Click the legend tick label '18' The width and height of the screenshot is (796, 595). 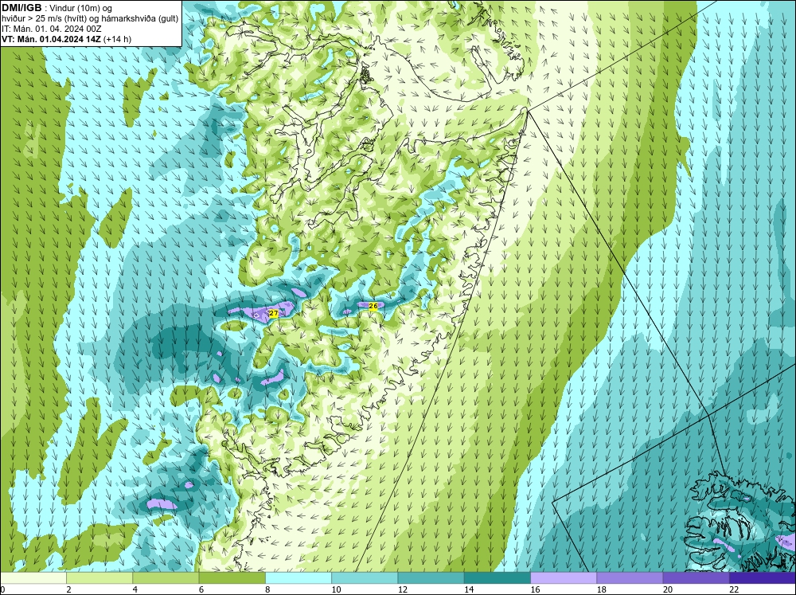click(601, 589)
